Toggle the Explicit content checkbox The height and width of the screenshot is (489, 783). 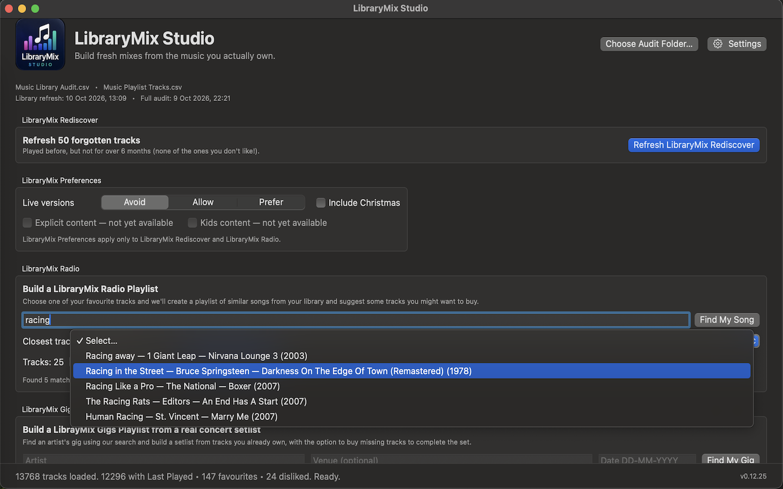pyautogui.click(x=27, y=223)
